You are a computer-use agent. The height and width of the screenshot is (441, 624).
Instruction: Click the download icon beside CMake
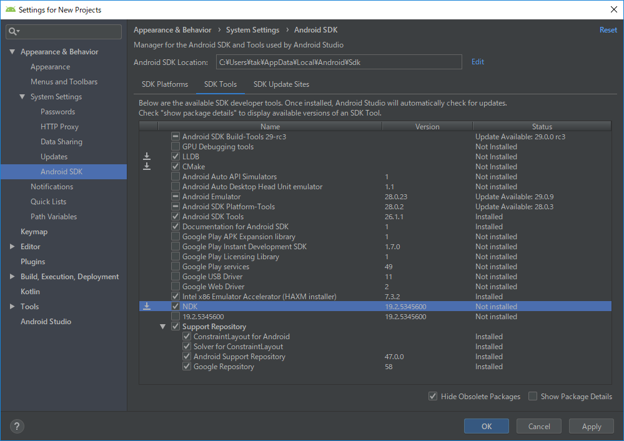point(147,166)
